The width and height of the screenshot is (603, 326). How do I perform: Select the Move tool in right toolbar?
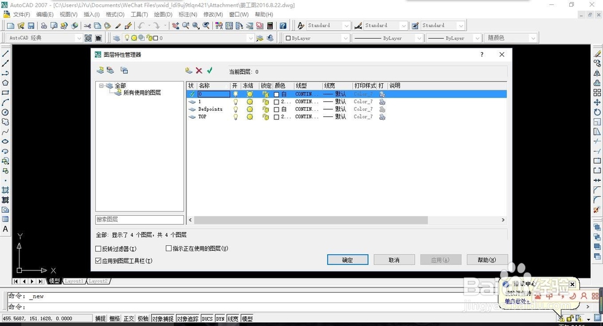point(597,102)
